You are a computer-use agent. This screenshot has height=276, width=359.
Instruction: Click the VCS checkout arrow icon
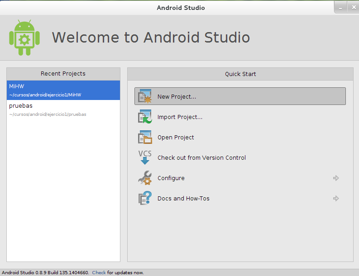click(x=145, y=157)
